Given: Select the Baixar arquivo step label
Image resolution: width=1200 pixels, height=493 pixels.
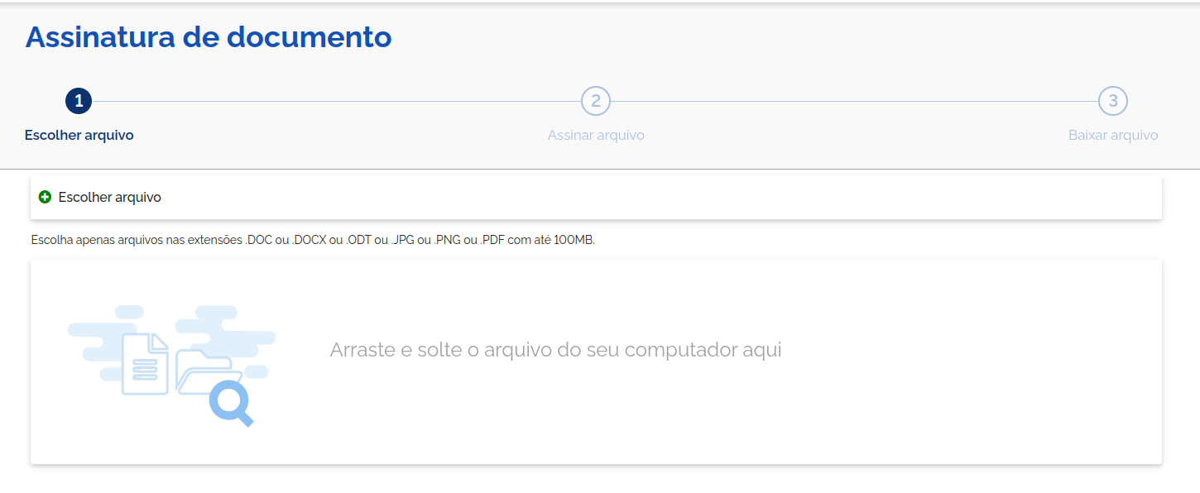Looking at the screenshot, I should tap(1113, 135).
